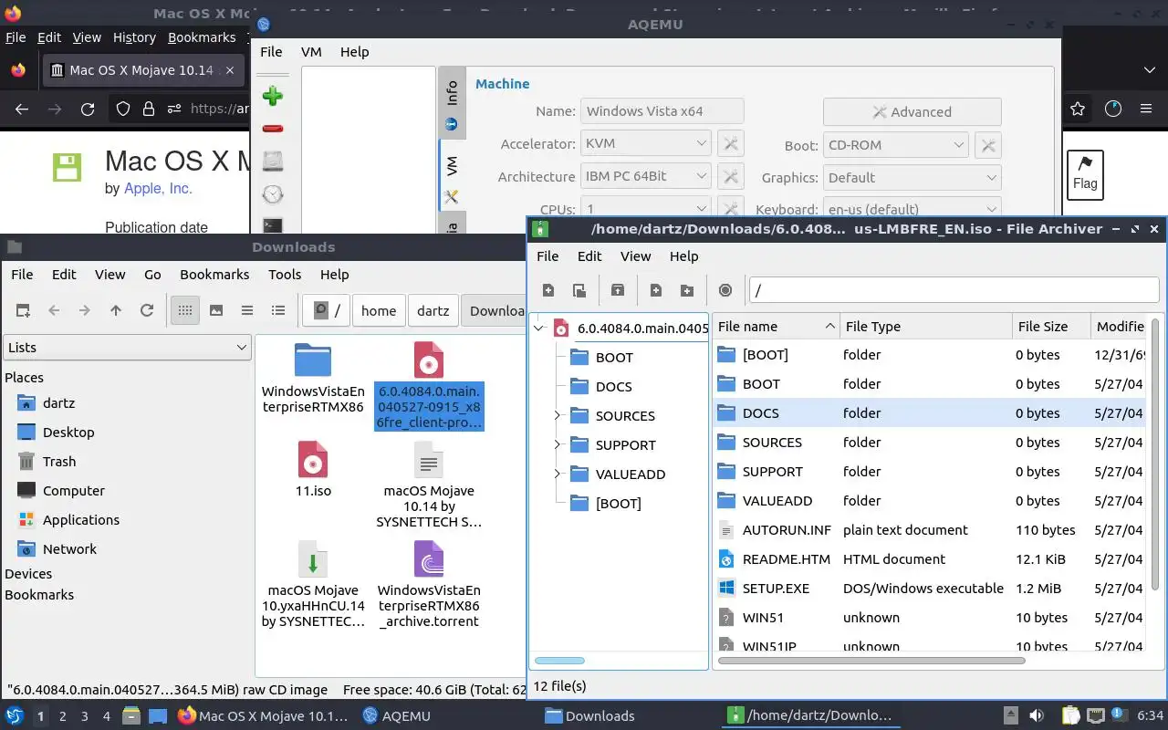Collapse the root ISO node in archive tree

point(538,328)
